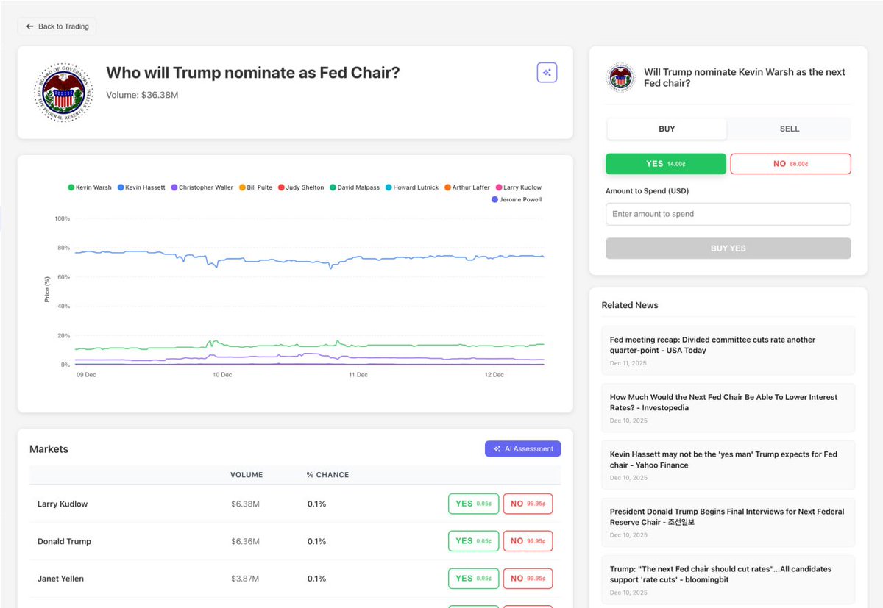
Task: Switch to the BUY tab
Action: (667, 129)
